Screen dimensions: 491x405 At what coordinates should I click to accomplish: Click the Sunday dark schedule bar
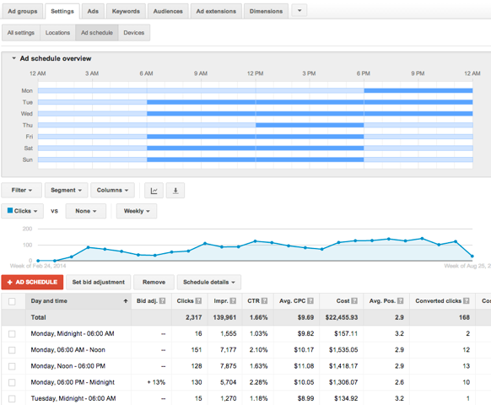click(x=256, y=159)
